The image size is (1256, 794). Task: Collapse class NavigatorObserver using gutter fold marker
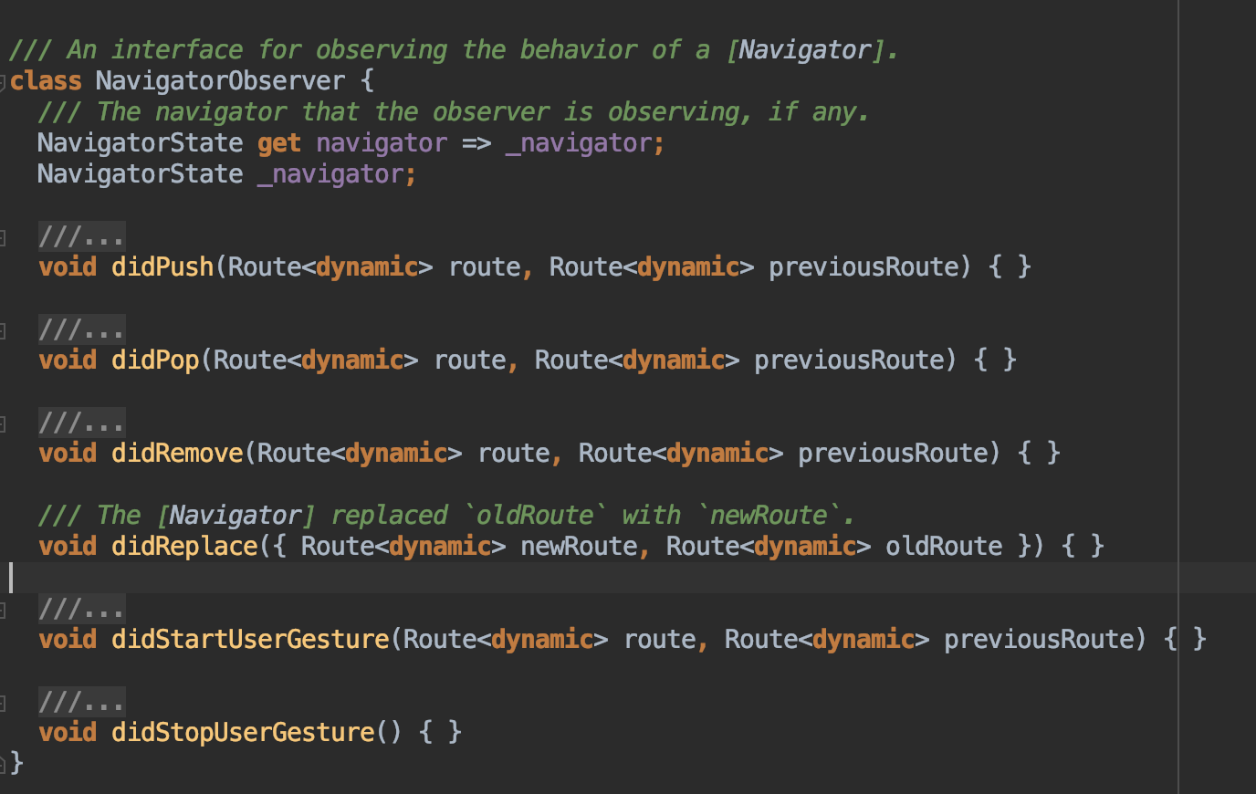[x=4, y=82]
